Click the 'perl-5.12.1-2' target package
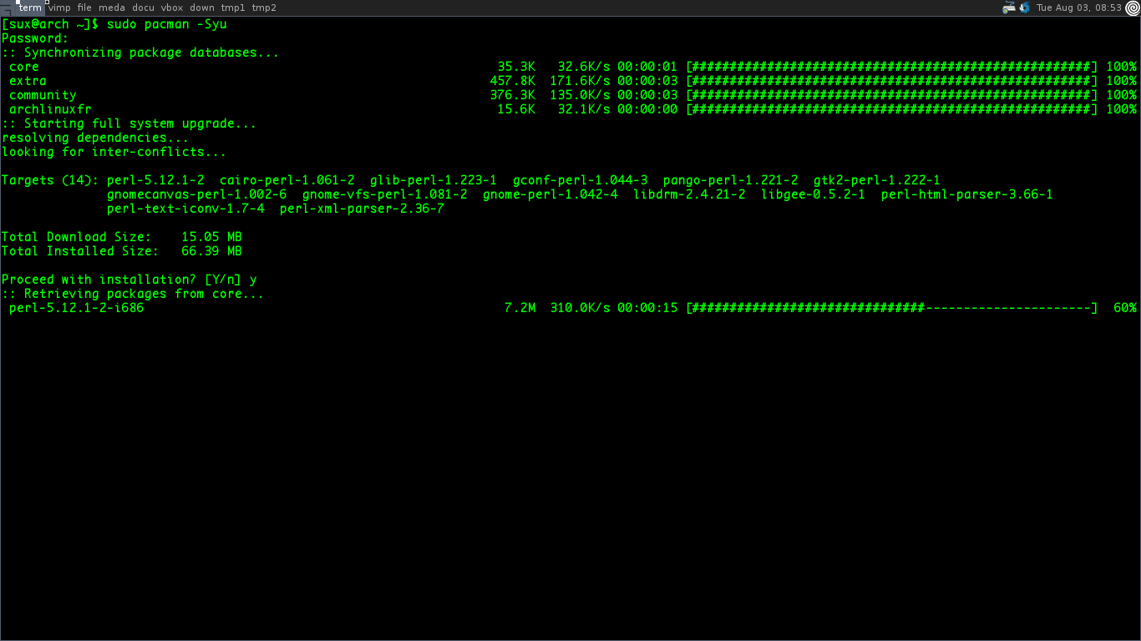 coord(155,180)
